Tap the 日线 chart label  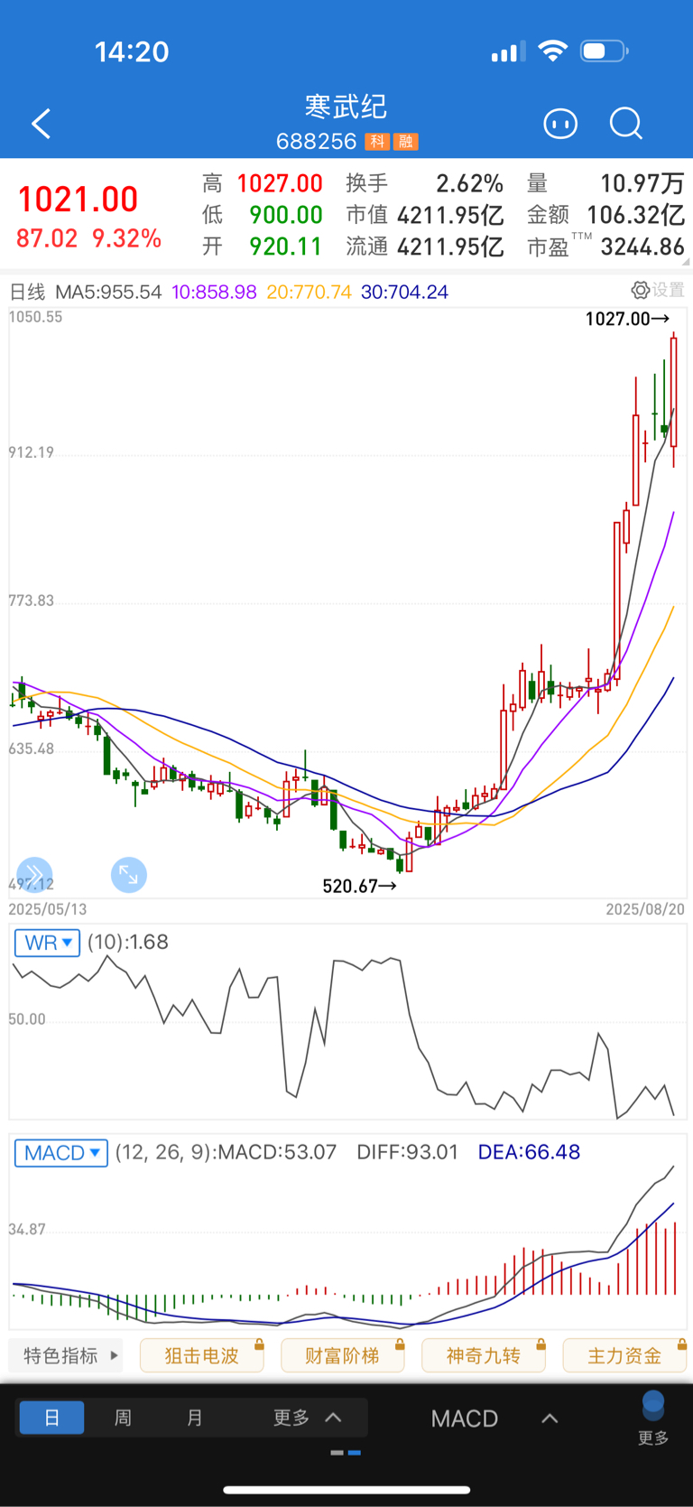[x=27, y=292]
